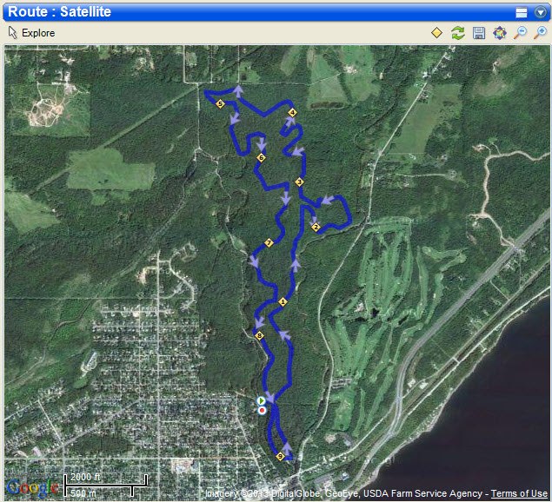The width and height of the screenshot is (552, 502).
Task: Click distance marker 3 on route
Action: (299, 182)
